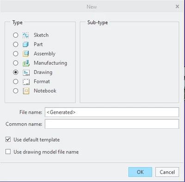Click the Format label text
185x182 pixels.
(x=42, y=81)
